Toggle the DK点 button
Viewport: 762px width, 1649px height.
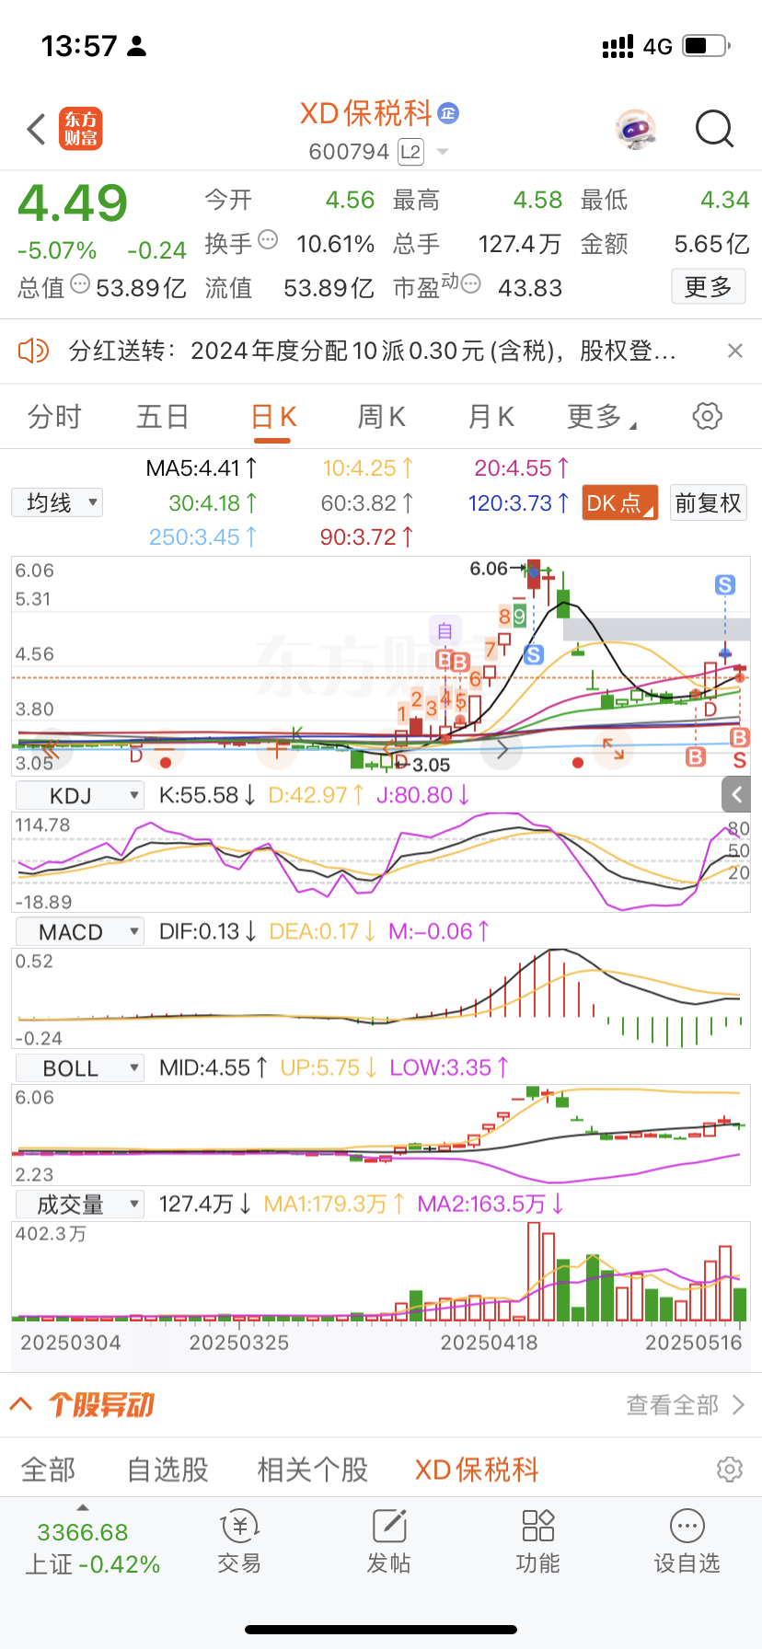coord(620,503)
